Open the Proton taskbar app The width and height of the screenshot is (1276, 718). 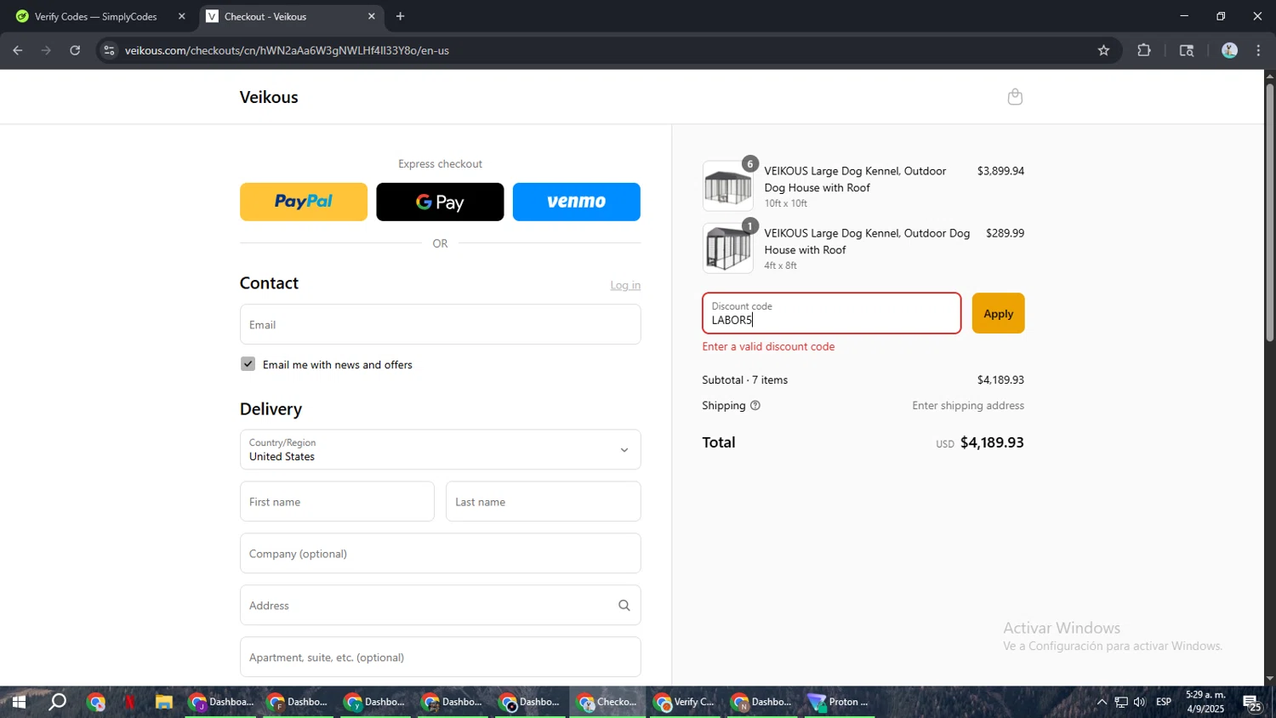click(x=839, y=702)
